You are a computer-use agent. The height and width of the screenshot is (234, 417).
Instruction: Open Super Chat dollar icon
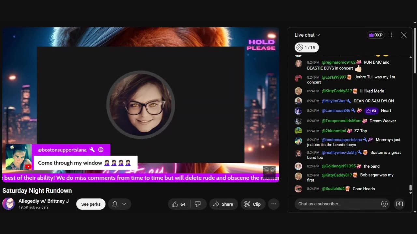(x=399, y=204)
